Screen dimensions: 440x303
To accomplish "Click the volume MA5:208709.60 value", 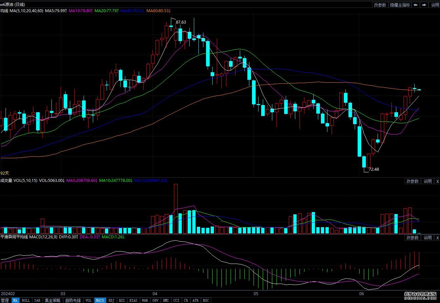I will pyautogui.click(x=82, y=181).
